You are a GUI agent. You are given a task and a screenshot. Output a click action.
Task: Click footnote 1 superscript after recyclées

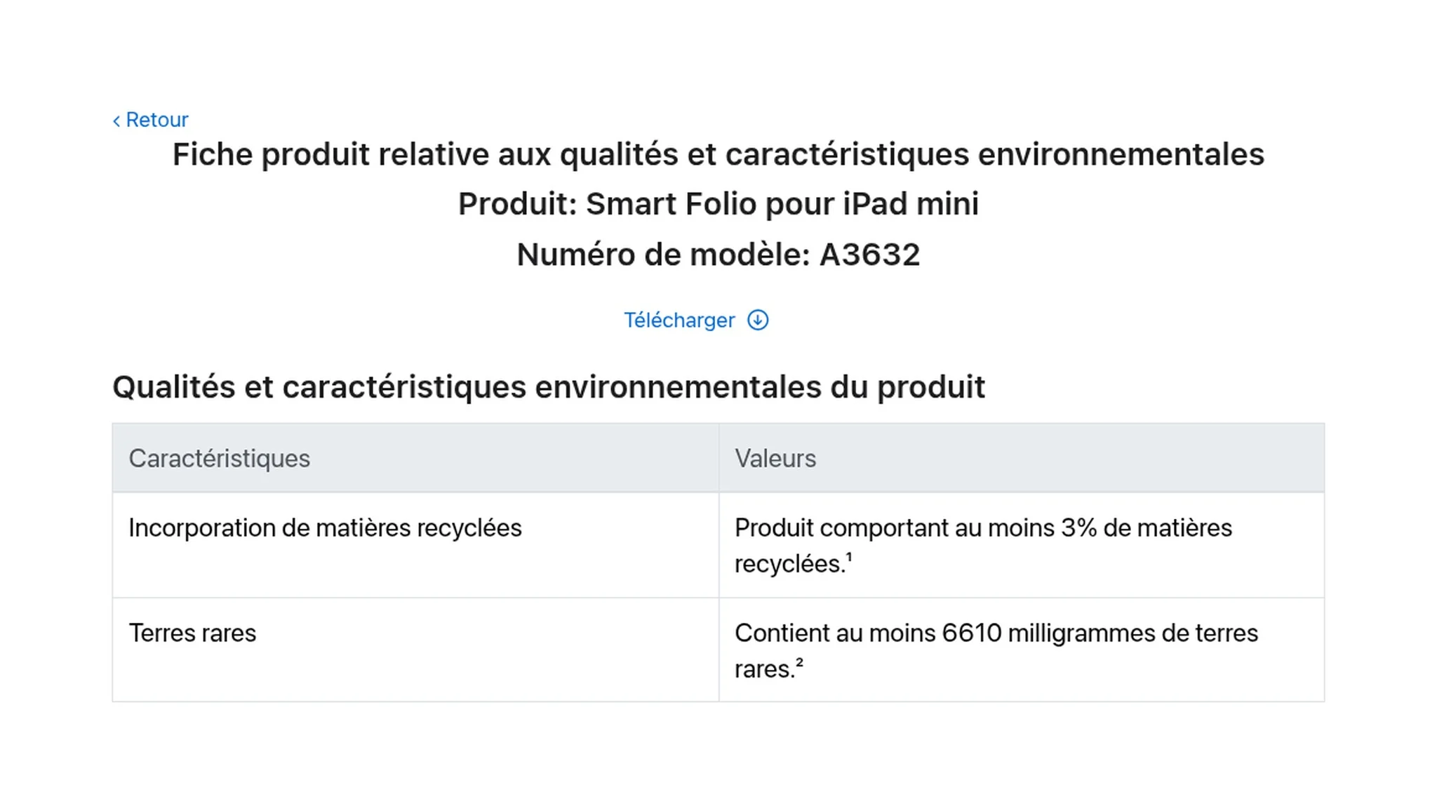click(849, 558)
